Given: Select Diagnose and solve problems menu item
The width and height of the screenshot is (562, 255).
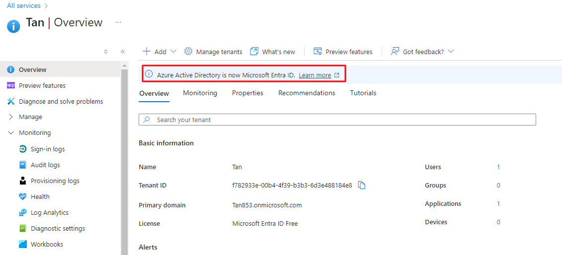Looking at the screenshot, I should (60, 101).
